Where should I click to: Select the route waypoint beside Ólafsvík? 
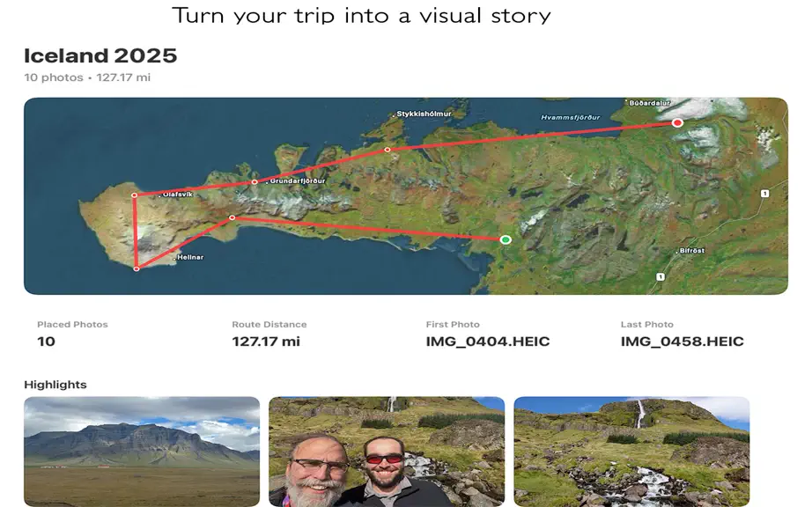coord(134,195)
